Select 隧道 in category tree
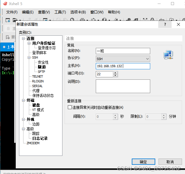The width and height of the screenshot is (185, 174). (42, 67)
